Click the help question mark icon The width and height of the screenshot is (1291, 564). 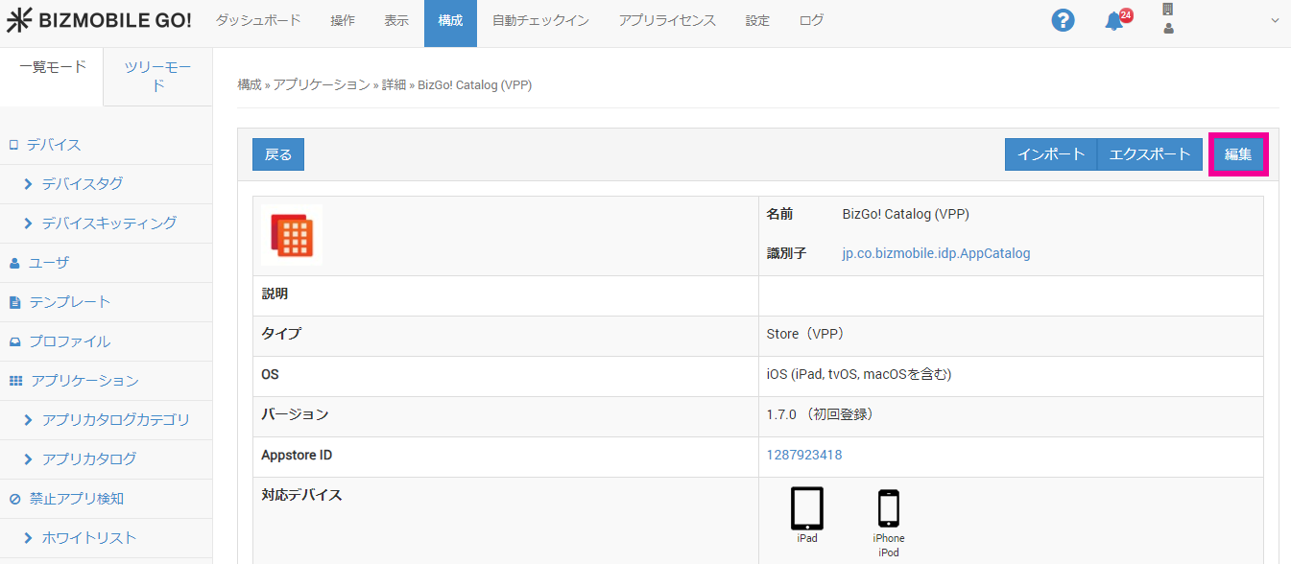tap(1063, 20)
